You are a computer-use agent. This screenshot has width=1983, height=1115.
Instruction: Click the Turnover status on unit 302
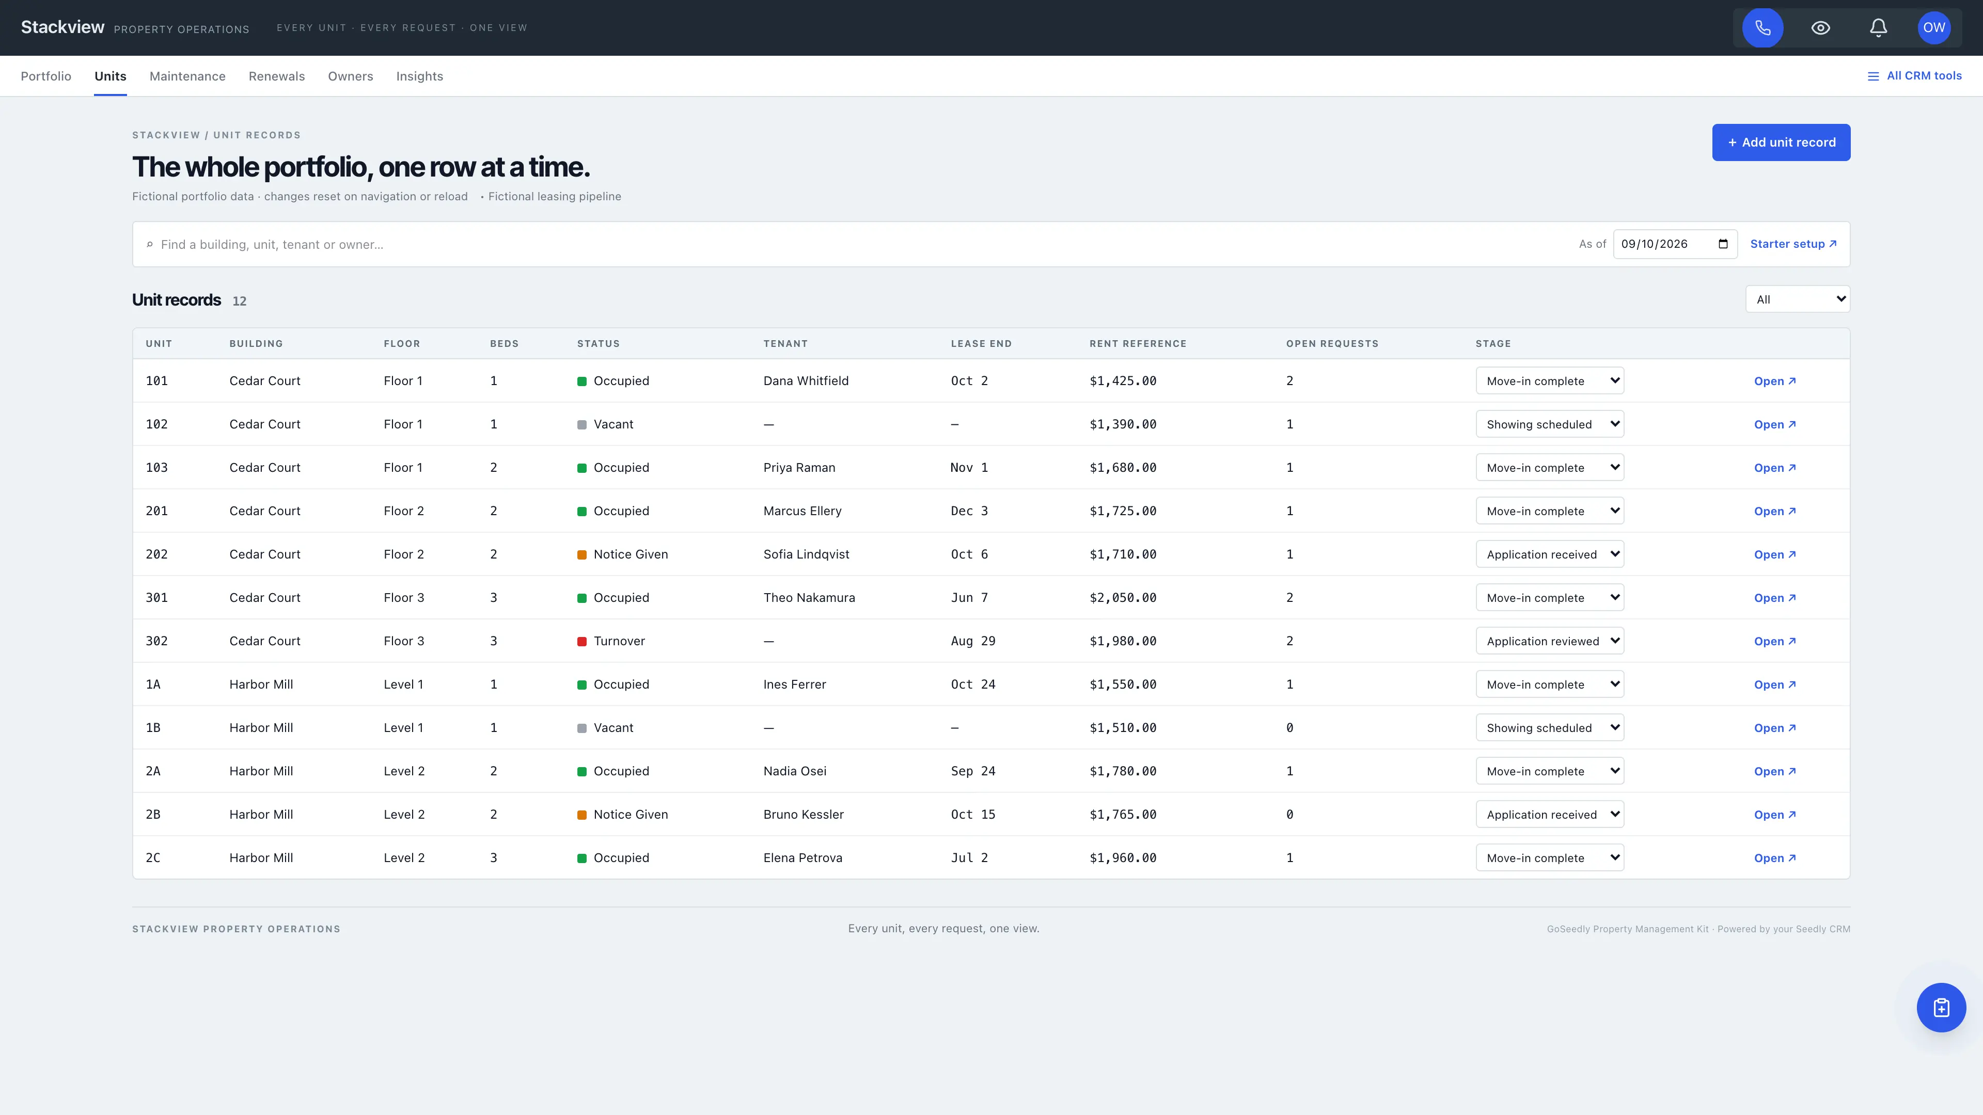click(x=611, y=641)
